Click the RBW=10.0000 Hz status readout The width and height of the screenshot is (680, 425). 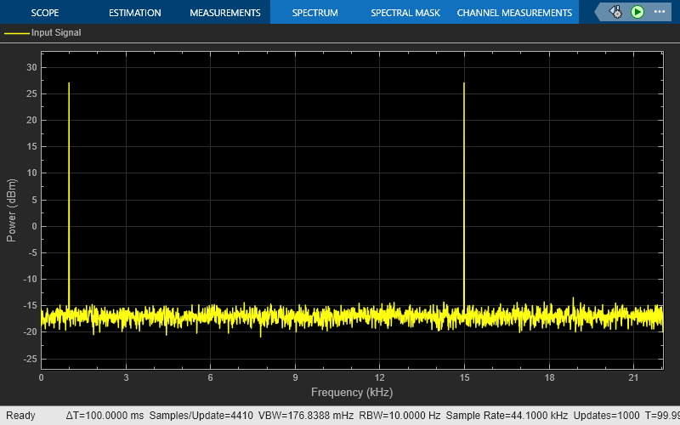tap(399, 416)
